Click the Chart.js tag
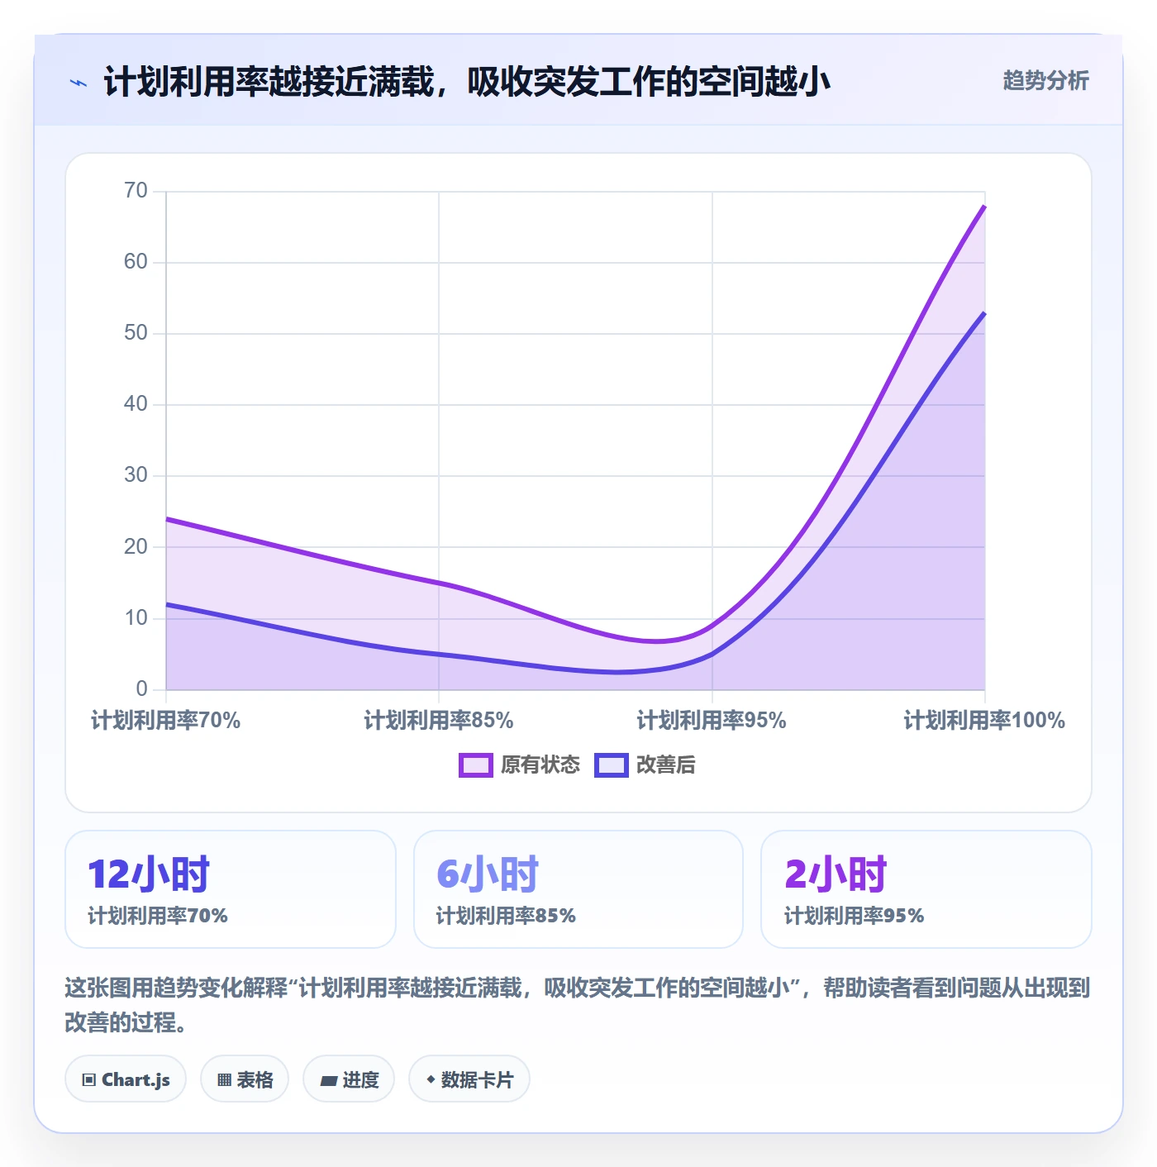This screenshot has height=1167, width=1157. (126, 1079)
